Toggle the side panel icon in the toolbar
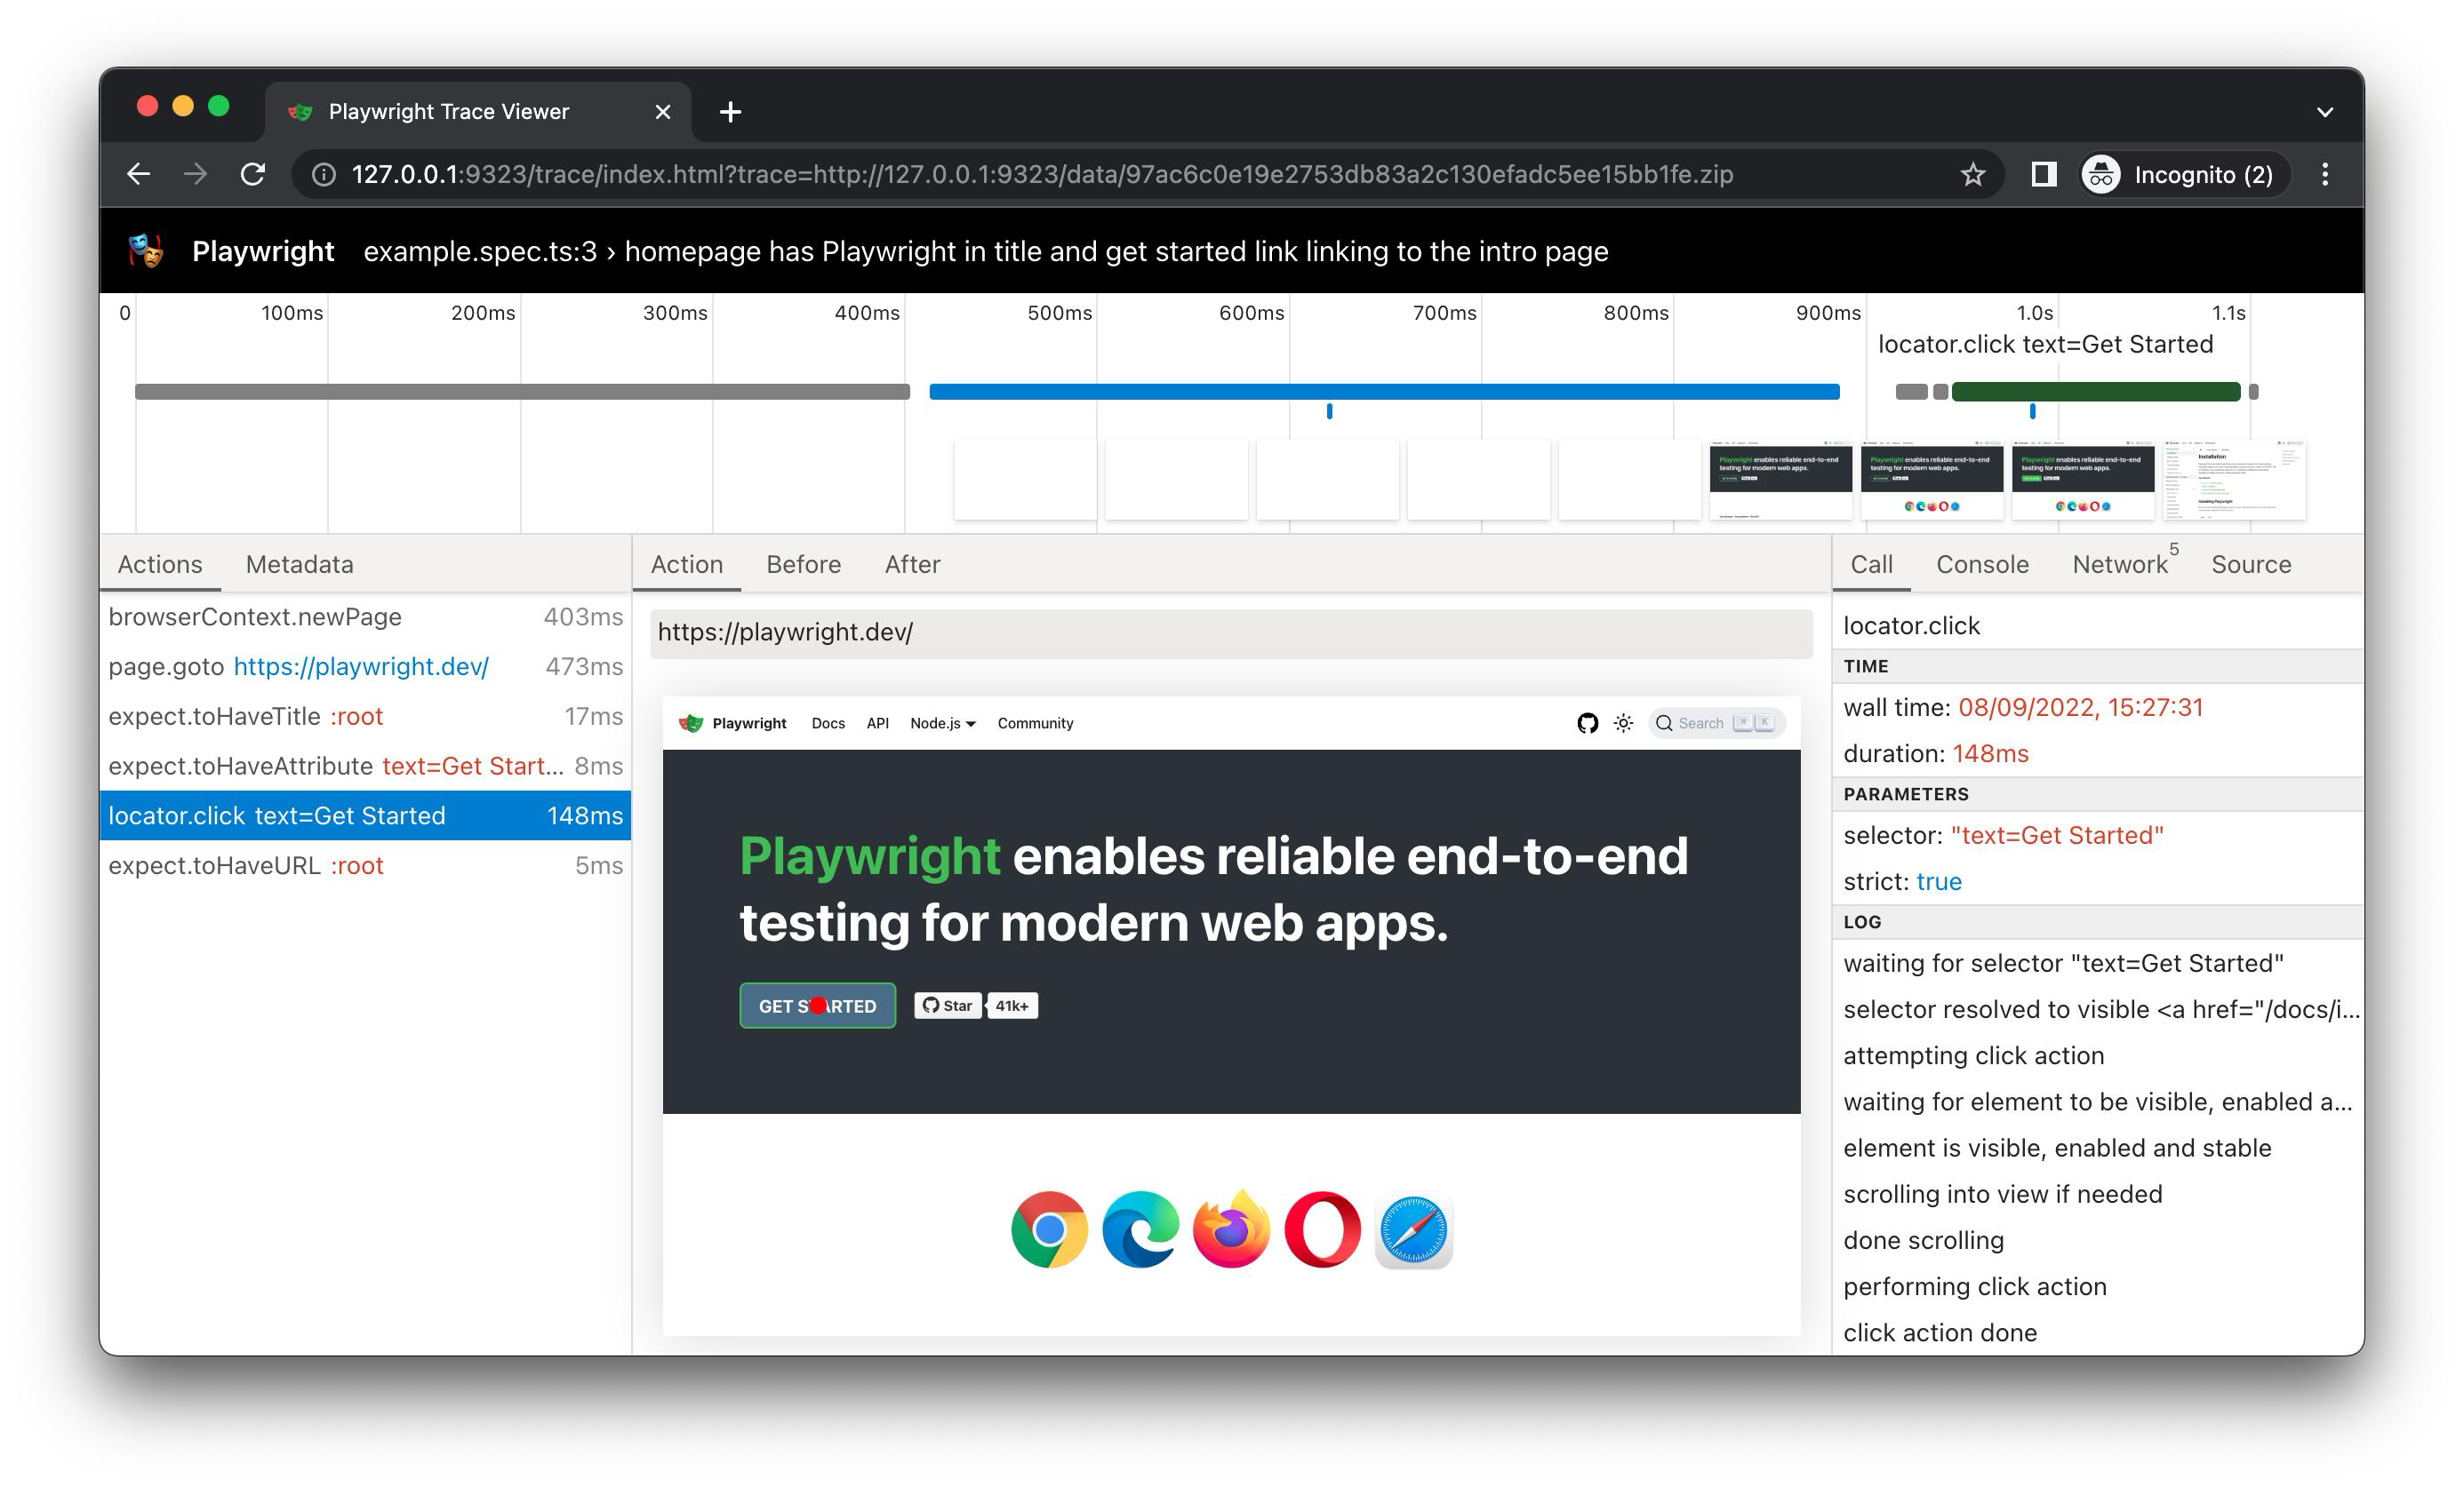The height and width of the screenshot is (1487, 2464). click(2044, 174)
